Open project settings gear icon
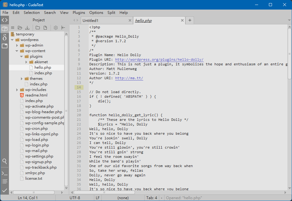 [56, 28]
